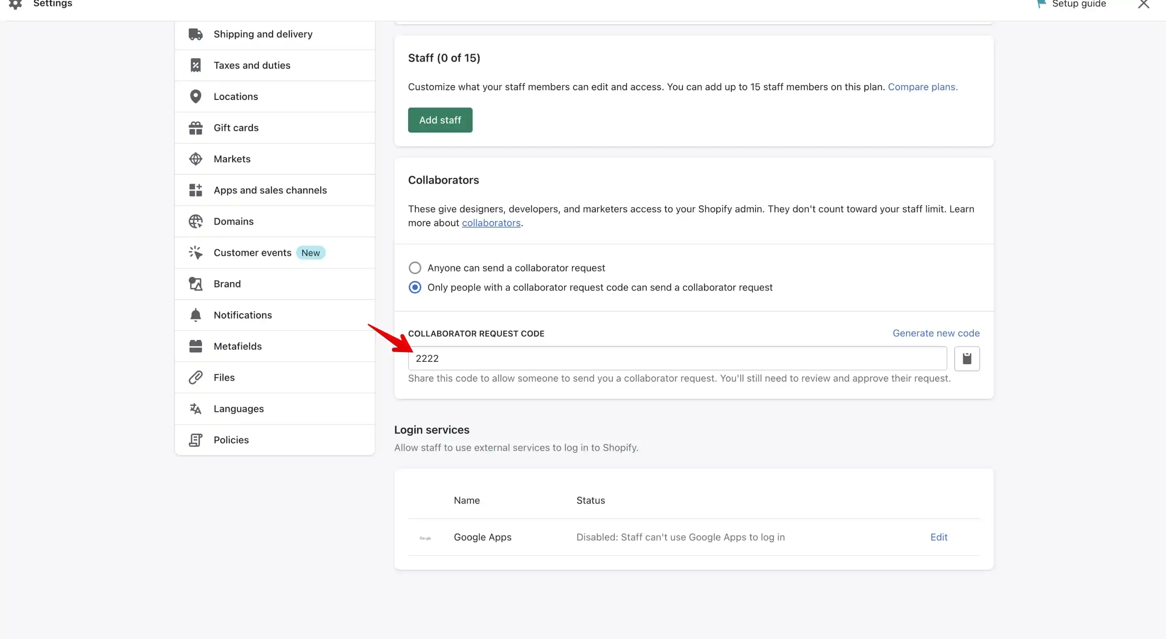Click the Login services heading
The width and height of the screenshot is (1166, 639).
pos(432,430)
